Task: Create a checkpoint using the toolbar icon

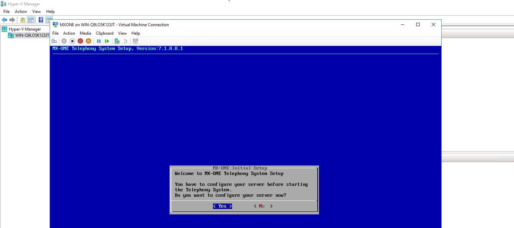Action: (117, 41)
